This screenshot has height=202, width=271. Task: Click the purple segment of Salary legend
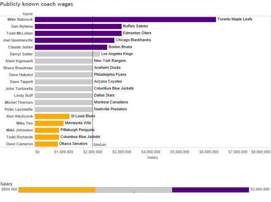click(210, 190)
